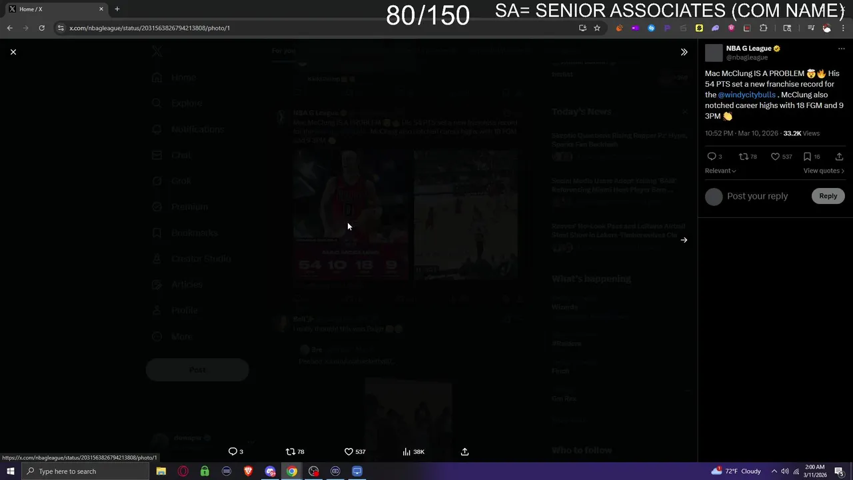
Task: Click the 10:52 PM Mar 10, 2026 timestamp
Action: [x=741, y=133]
